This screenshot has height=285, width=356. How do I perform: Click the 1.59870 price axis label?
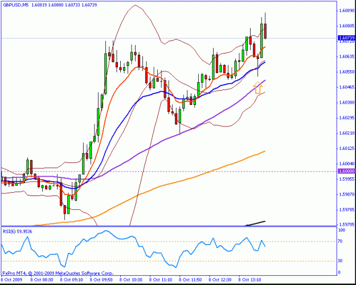(346, 194)
